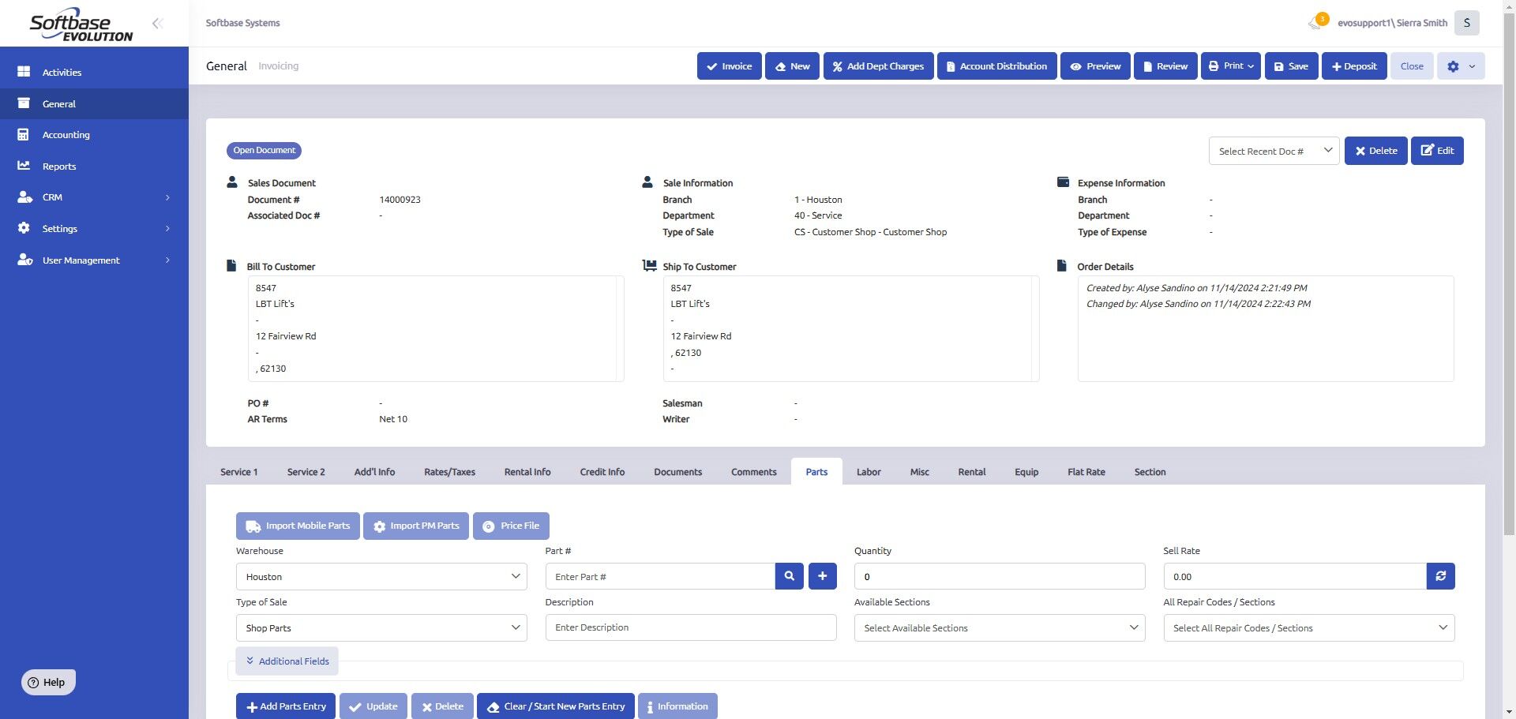
Task: Refresh the Sell Rate value
Action: (x=1440, y=576)
